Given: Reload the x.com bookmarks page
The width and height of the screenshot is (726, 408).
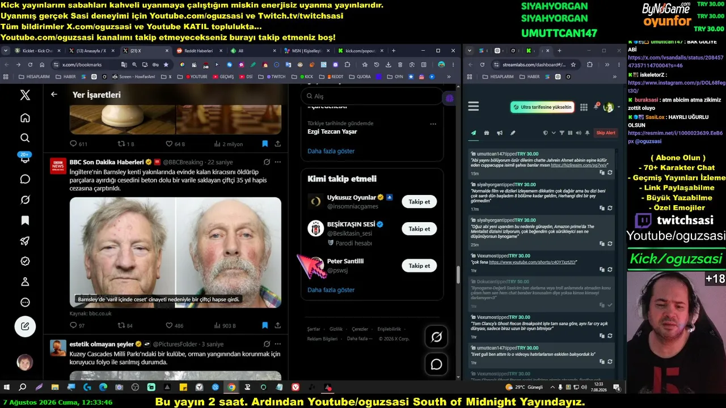Looking at the screenshot, I should coord(30,65).
